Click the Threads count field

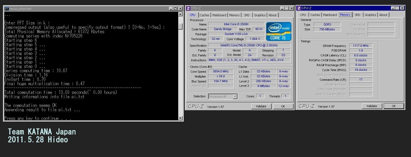[285, 96]
